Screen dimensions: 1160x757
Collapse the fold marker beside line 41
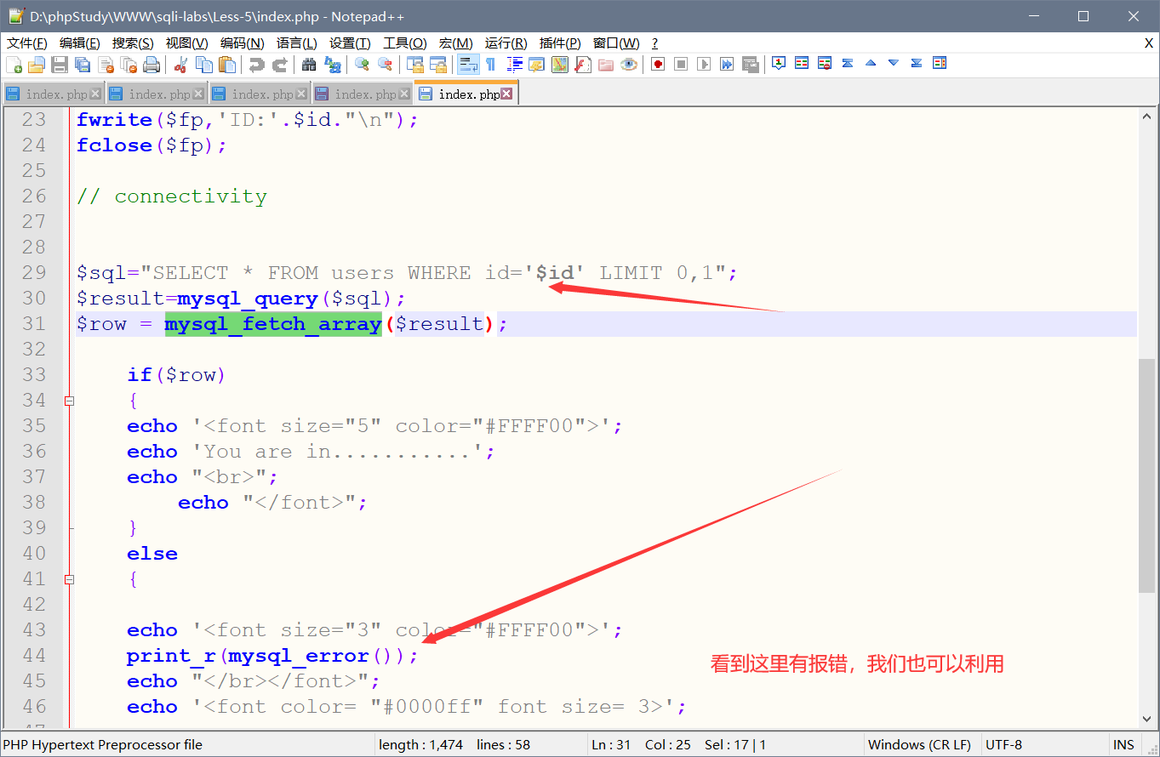pyautogui.click(x=68, y=578)
